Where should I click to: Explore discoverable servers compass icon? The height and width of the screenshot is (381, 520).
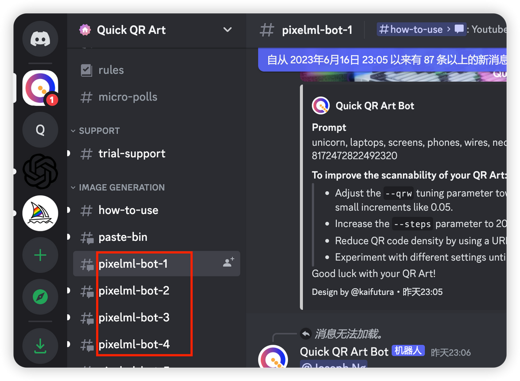[40, 297]
